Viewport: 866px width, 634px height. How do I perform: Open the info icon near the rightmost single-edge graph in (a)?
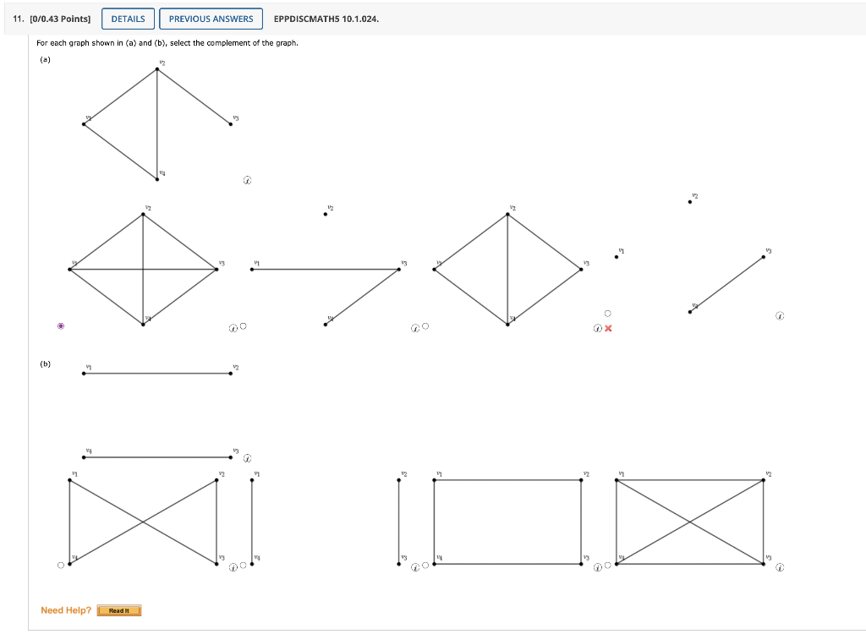tap(779, 315)
